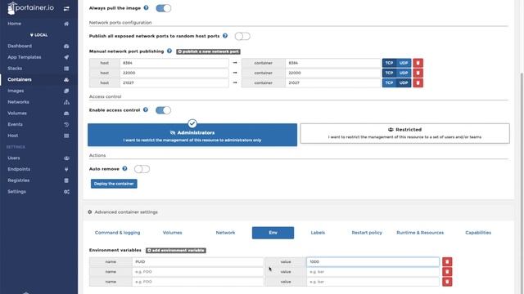Click container port field with 22000
This screenshot has height=294, width=524.
pyautogui.click(x=333, y=73)
